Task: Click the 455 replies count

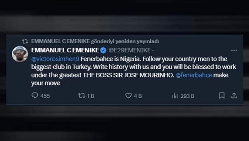Action: click(45, 96)
